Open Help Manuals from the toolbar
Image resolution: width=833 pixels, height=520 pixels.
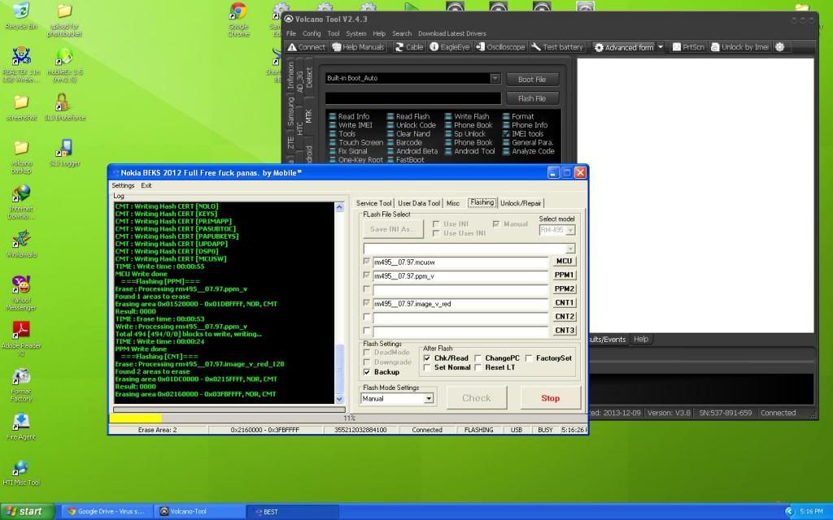click(358, 47)
